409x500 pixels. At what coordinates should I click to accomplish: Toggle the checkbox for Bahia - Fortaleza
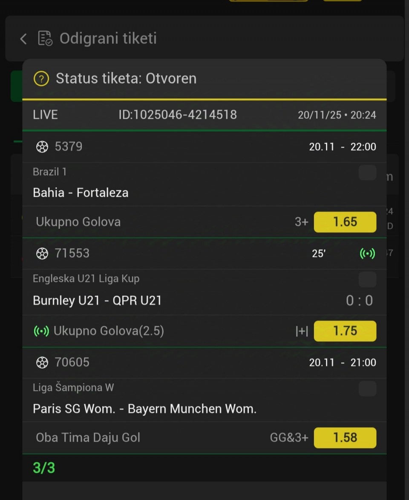click(367, 173)
